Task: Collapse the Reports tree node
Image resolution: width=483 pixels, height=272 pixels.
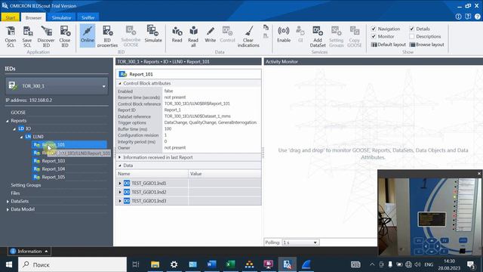Action: (8, 121)
